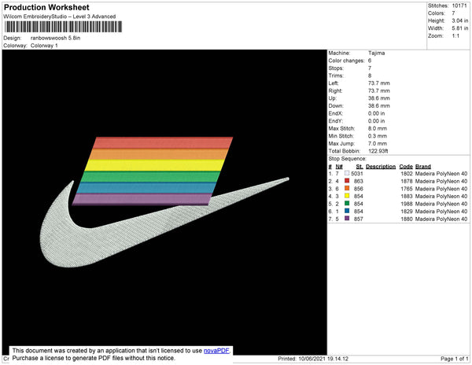Click stitch count '857' in stop row 7
Image resolution: width=472 pixels, height=365 pixels.
(359, 219)
